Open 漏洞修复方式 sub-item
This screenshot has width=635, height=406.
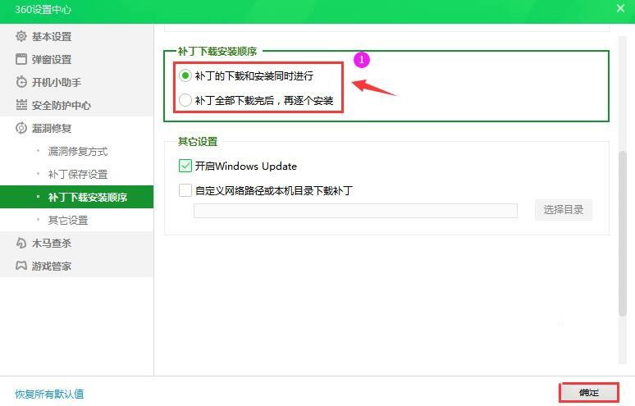(77, 151)
